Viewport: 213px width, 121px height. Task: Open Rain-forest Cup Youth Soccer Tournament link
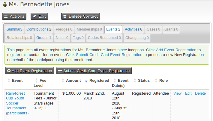point(17,103)
